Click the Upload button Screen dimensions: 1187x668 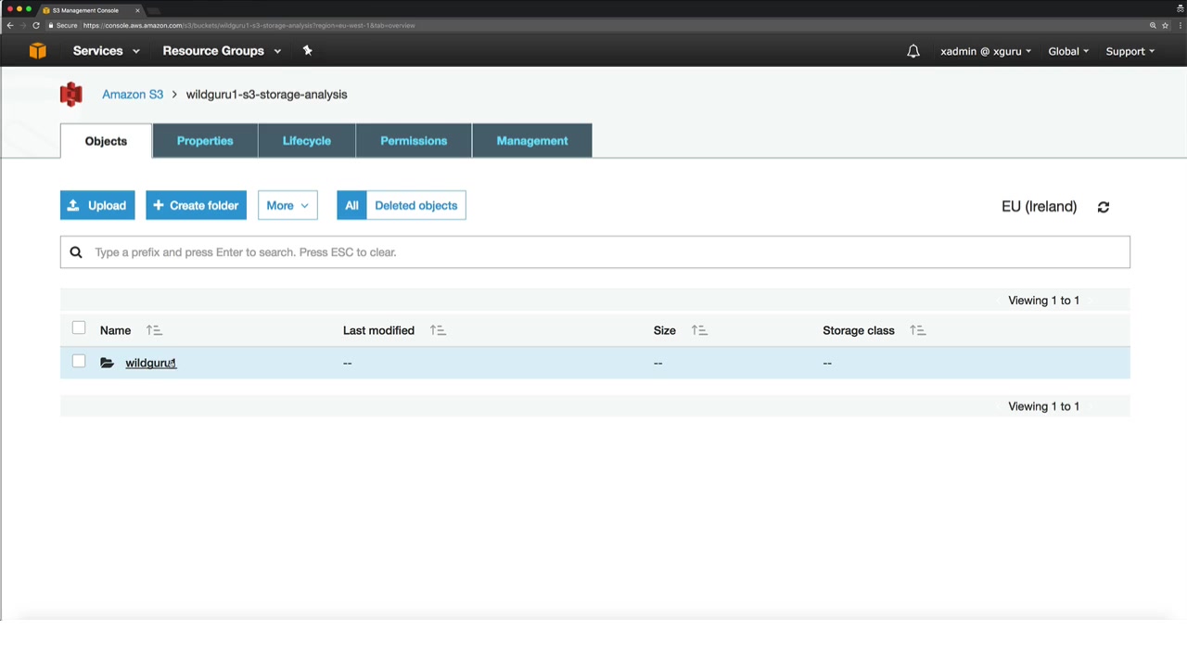click(x=97, y=205)
